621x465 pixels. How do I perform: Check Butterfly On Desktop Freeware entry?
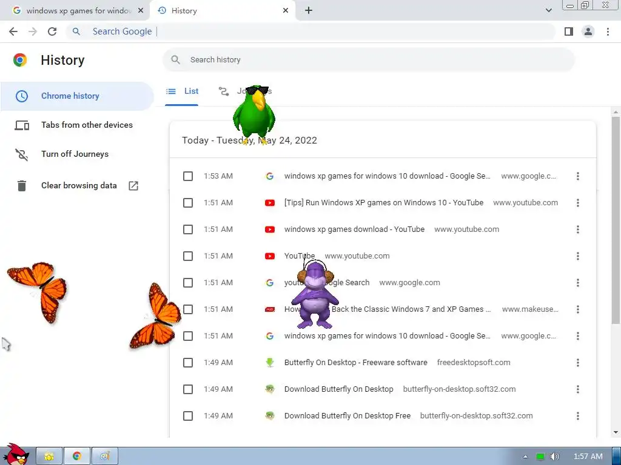click(188, 363)
